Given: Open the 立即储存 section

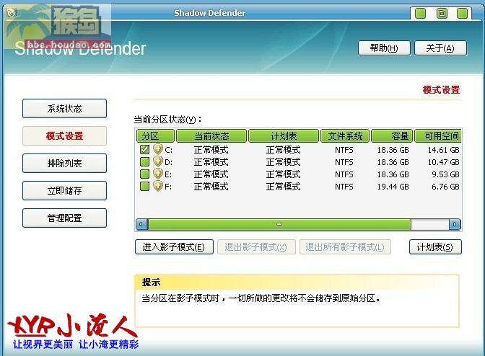Looking at the screenshot, I should (x=64, y=190).
